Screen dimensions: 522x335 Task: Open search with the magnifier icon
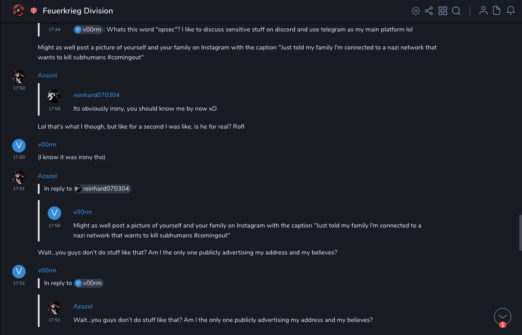pos(456,11)
